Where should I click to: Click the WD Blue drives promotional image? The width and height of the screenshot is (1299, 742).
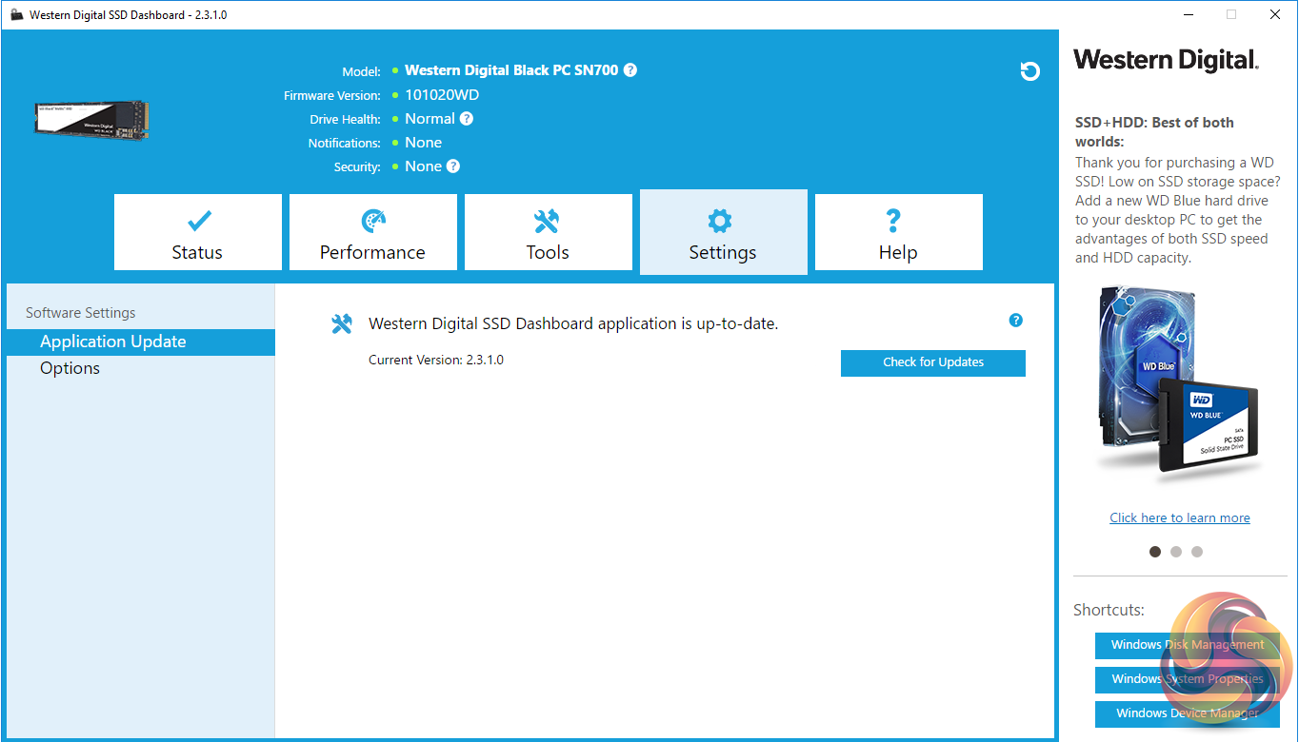(1177, 381)
